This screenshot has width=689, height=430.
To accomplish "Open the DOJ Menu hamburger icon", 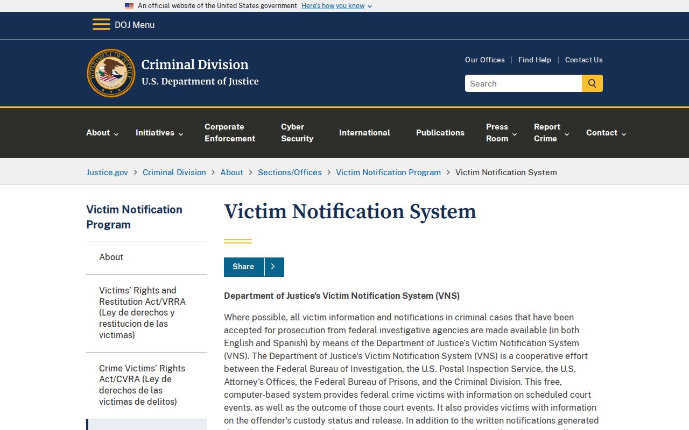I will pos(101,25).
